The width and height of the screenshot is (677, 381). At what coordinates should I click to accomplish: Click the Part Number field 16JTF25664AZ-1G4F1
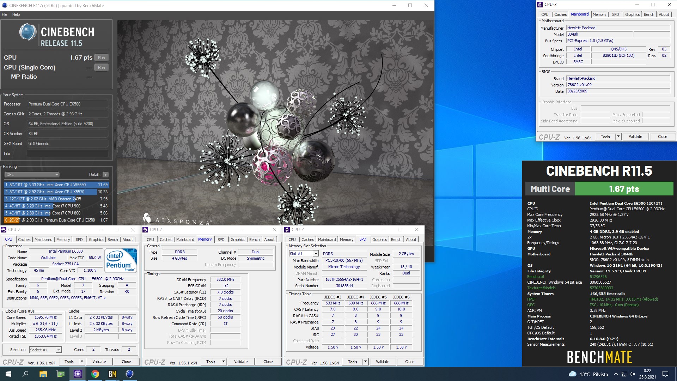point(344,279)
